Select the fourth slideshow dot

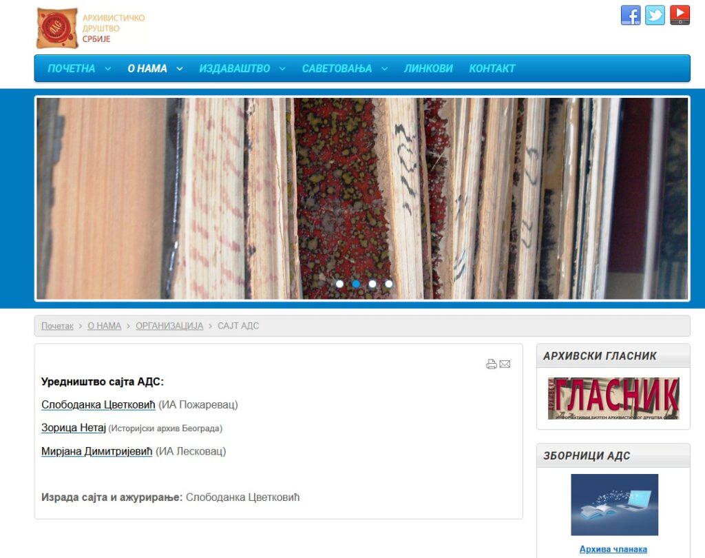pyautogui.click(x=389, y=284)
